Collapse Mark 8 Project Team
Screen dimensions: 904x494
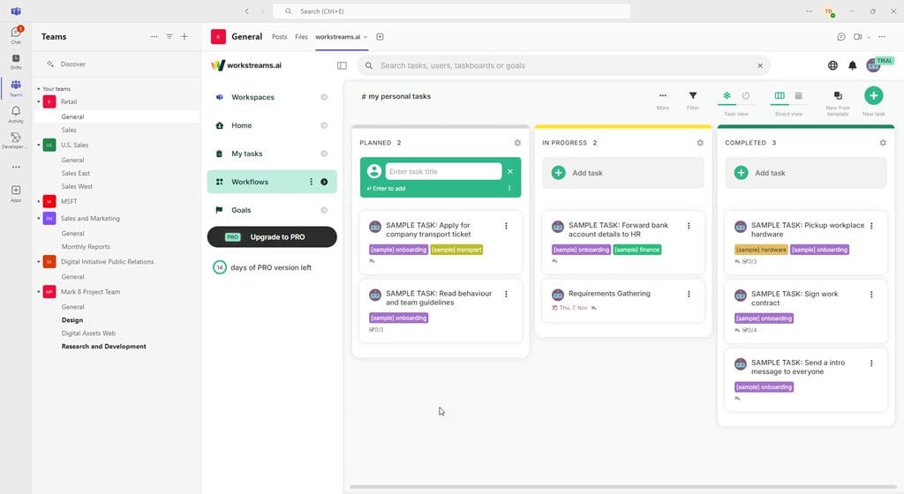(39, 292)
